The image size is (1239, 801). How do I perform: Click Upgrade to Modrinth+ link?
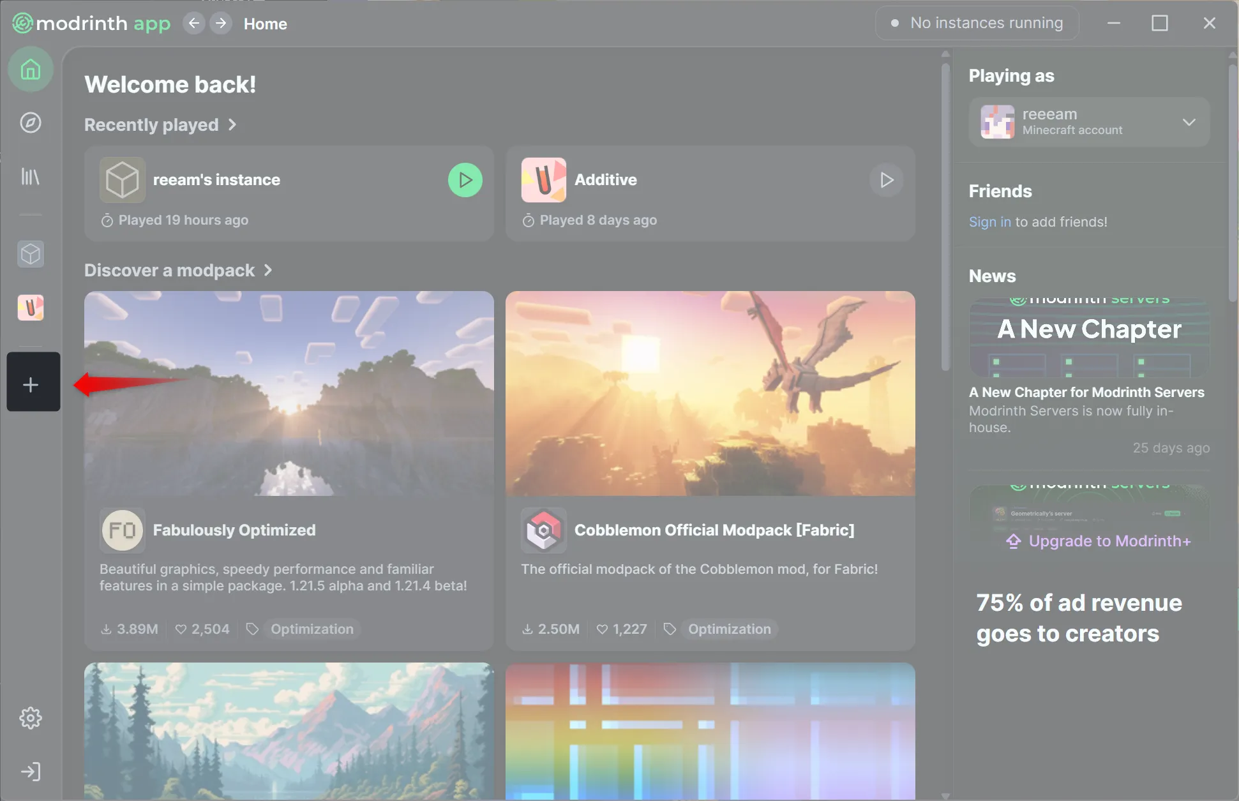(1109, 541)
